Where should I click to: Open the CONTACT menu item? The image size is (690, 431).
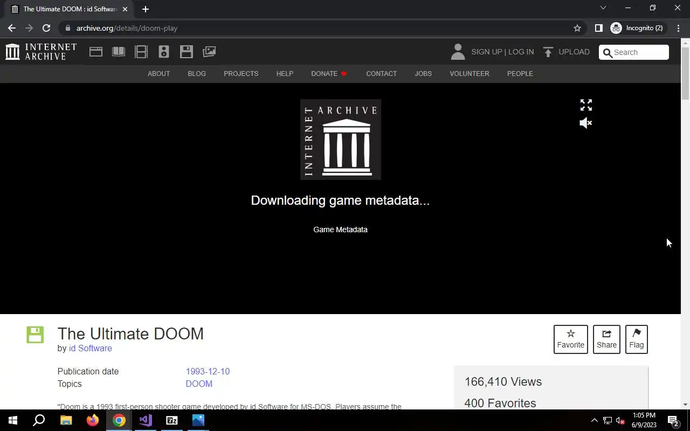[x=381, y=74]
